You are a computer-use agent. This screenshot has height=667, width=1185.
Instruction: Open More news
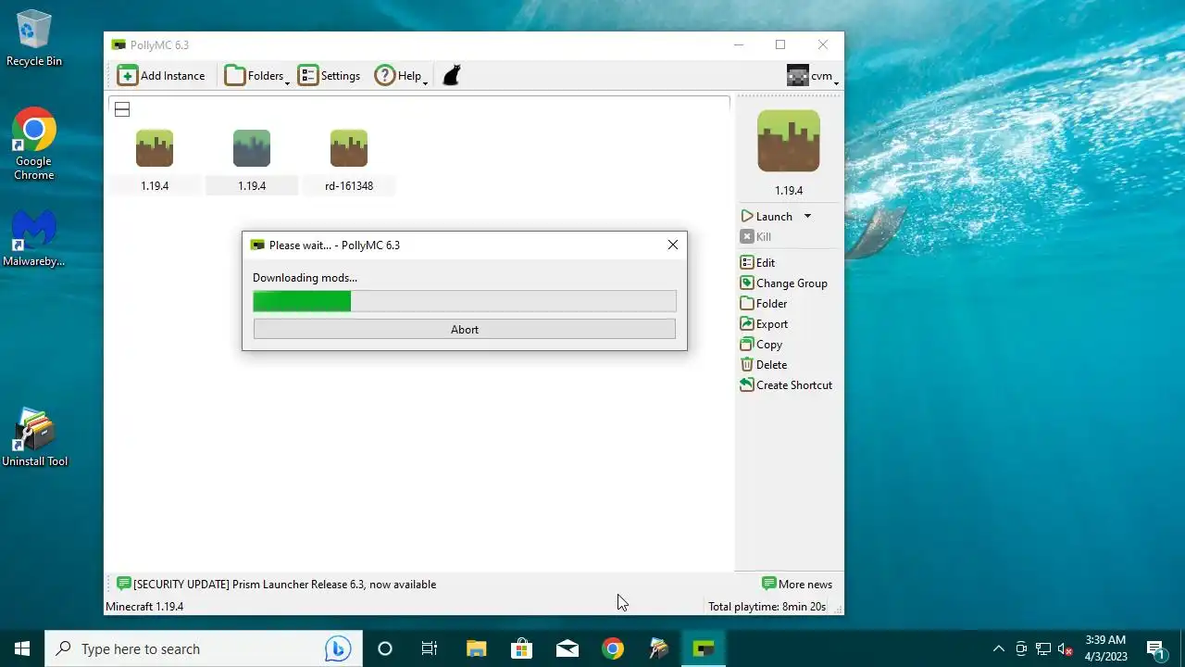797,584
